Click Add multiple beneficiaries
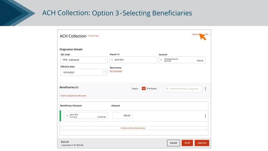 point(73,96)
